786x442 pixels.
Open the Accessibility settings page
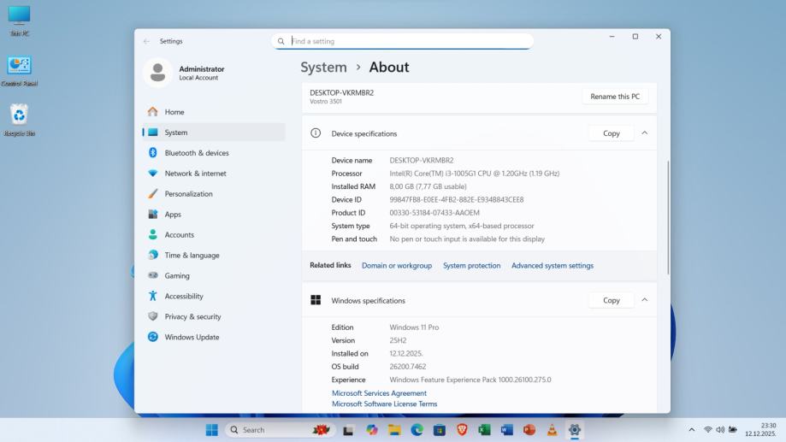pos(184,296)
